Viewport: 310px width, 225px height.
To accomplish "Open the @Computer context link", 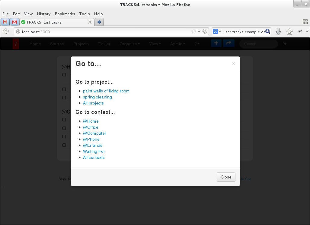I will [94, 133].
